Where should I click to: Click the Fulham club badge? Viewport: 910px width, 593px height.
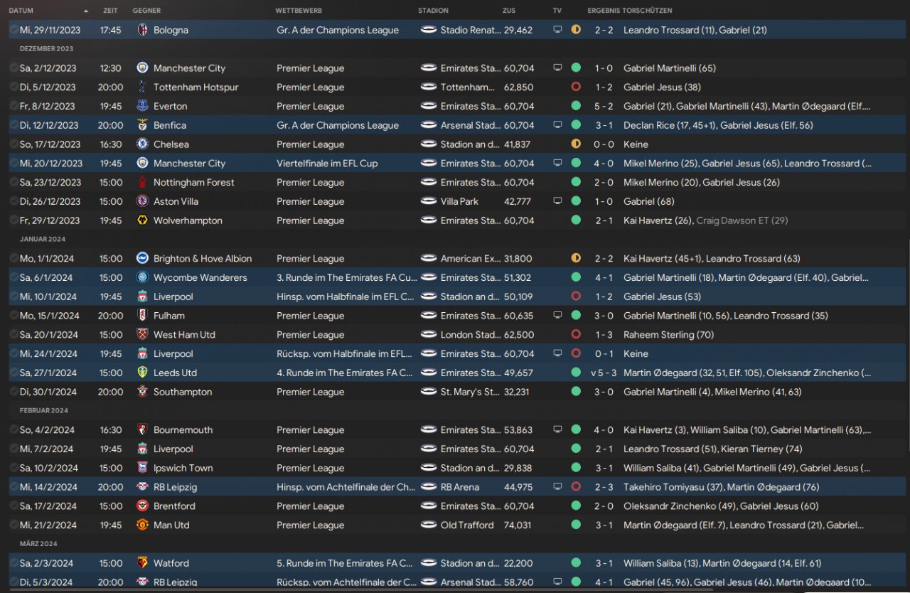[x=142, y=316]
